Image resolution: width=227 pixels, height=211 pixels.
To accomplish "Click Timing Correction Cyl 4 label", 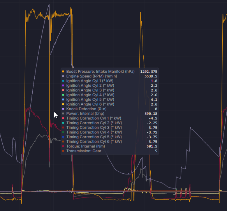I will click(x=94, y=132).
